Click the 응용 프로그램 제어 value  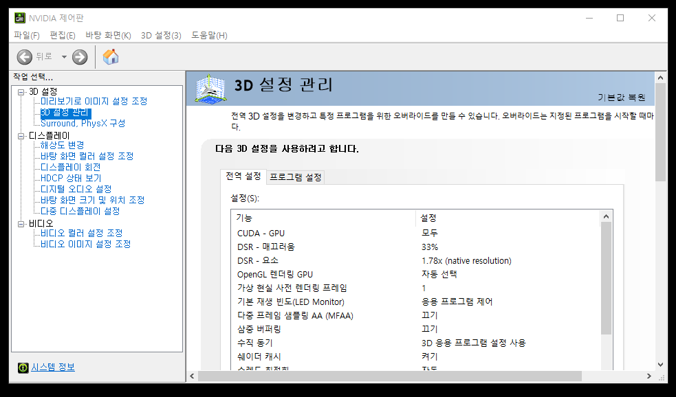pyautogui.click(x=457, y=302)
